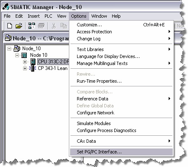Click the New Project toolbar icon
Screen dimensions: 188x167
tap(9, 26)
